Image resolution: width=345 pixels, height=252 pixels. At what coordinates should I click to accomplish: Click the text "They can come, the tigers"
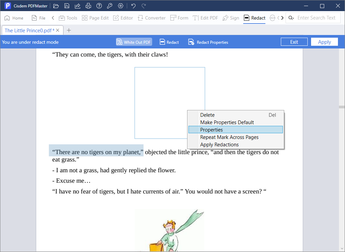coord(110,55)
